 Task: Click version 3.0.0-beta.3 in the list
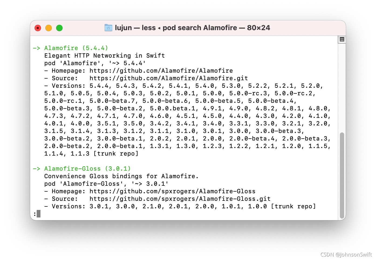click(278, 131)
